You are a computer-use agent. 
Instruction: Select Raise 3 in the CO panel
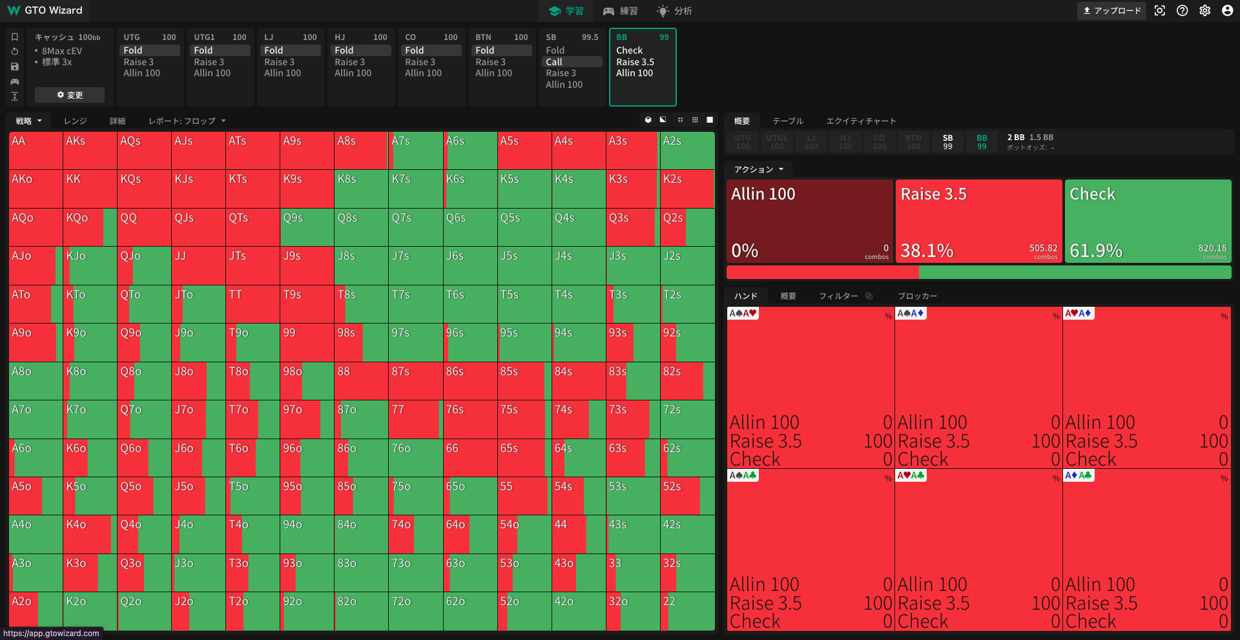(x=431, y=62)
